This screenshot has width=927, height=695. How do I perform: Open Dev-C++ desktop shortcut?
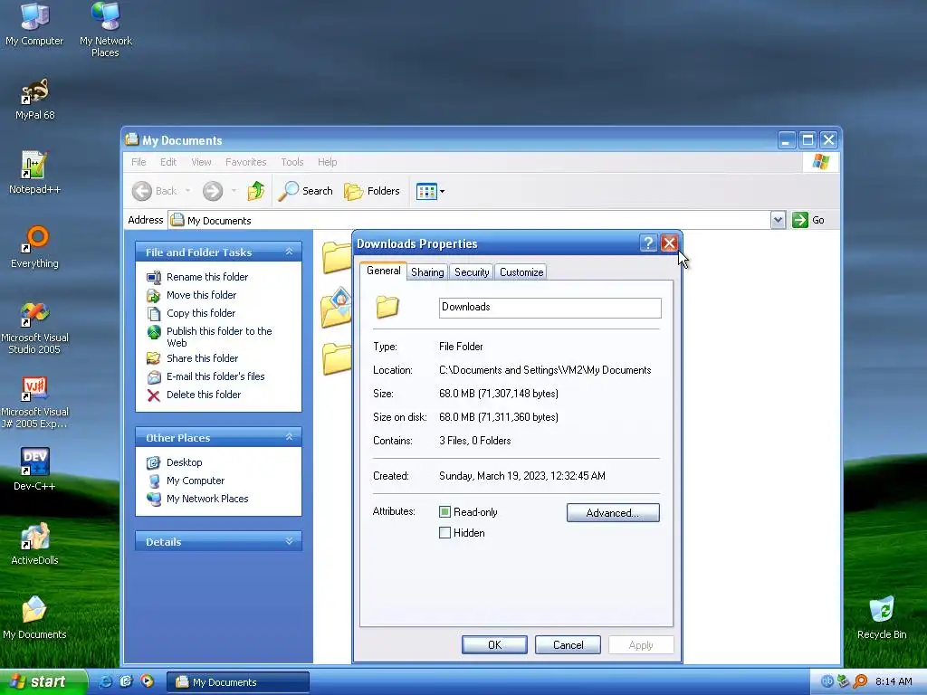point(34,470)
